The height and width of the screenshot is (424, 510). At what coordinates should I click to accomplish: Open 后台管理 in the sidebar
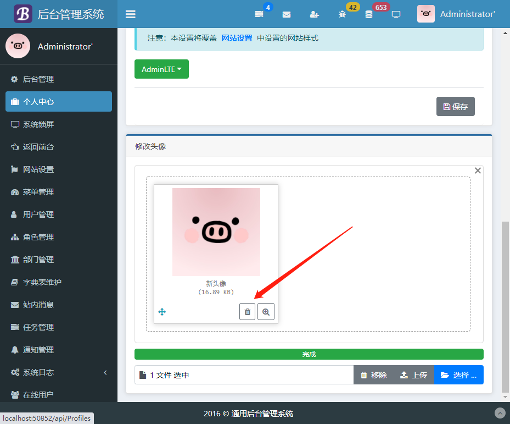(59, 79)
